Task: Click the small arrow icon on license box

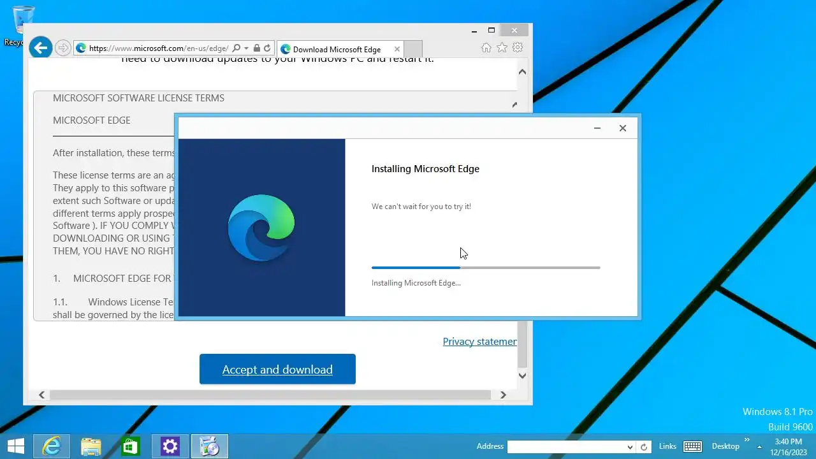Action: [x=514, y=105]
